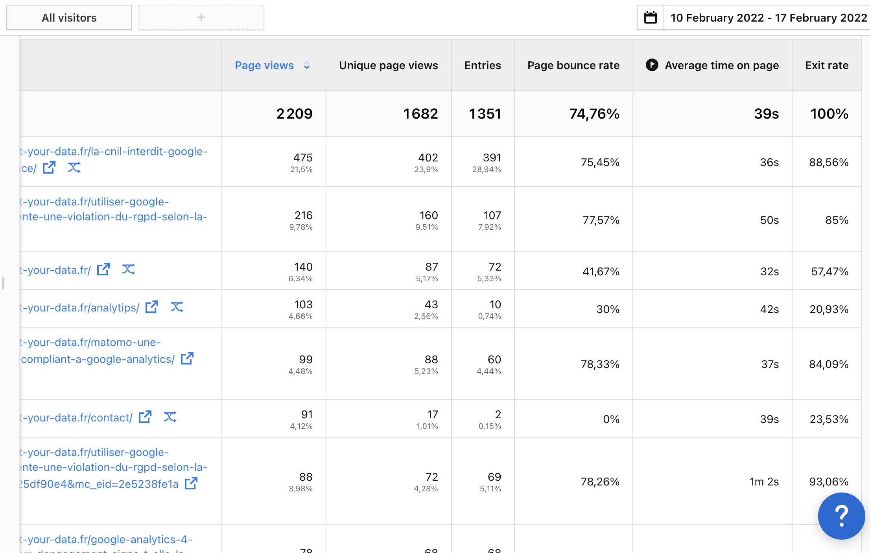Add a new segment with plus box
Screen dimensions: 870x553
201,18
